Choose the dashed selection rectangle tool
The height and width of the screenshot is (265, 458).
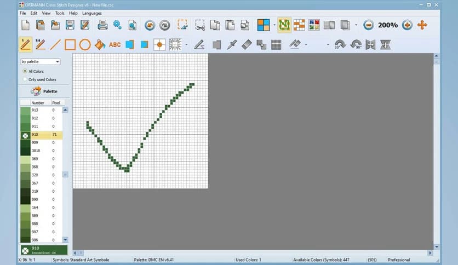pos(182,25)
